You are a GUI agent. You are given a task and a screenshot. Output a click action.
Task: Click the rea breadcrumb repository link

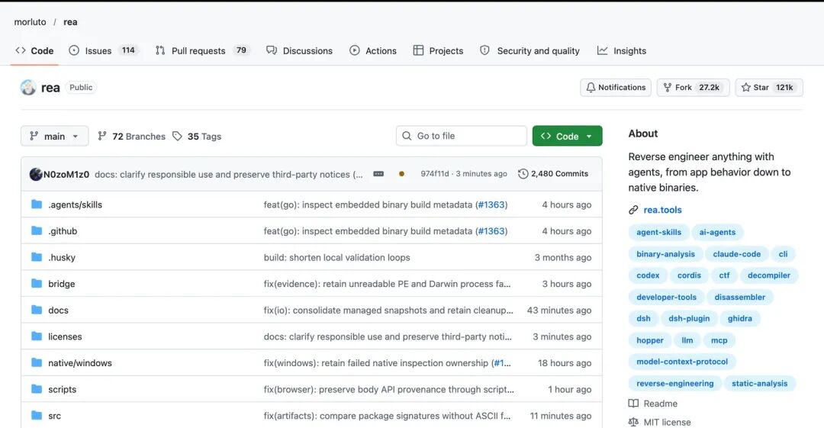point(70,22)
